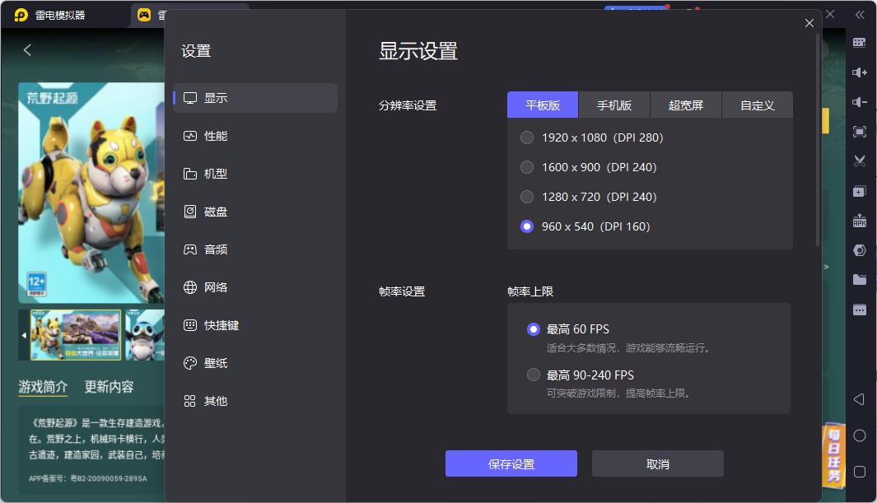Open the scissors screenshot tool
Image resolution: width=877 pixels, height=503 pixels.
click(860, 161)
